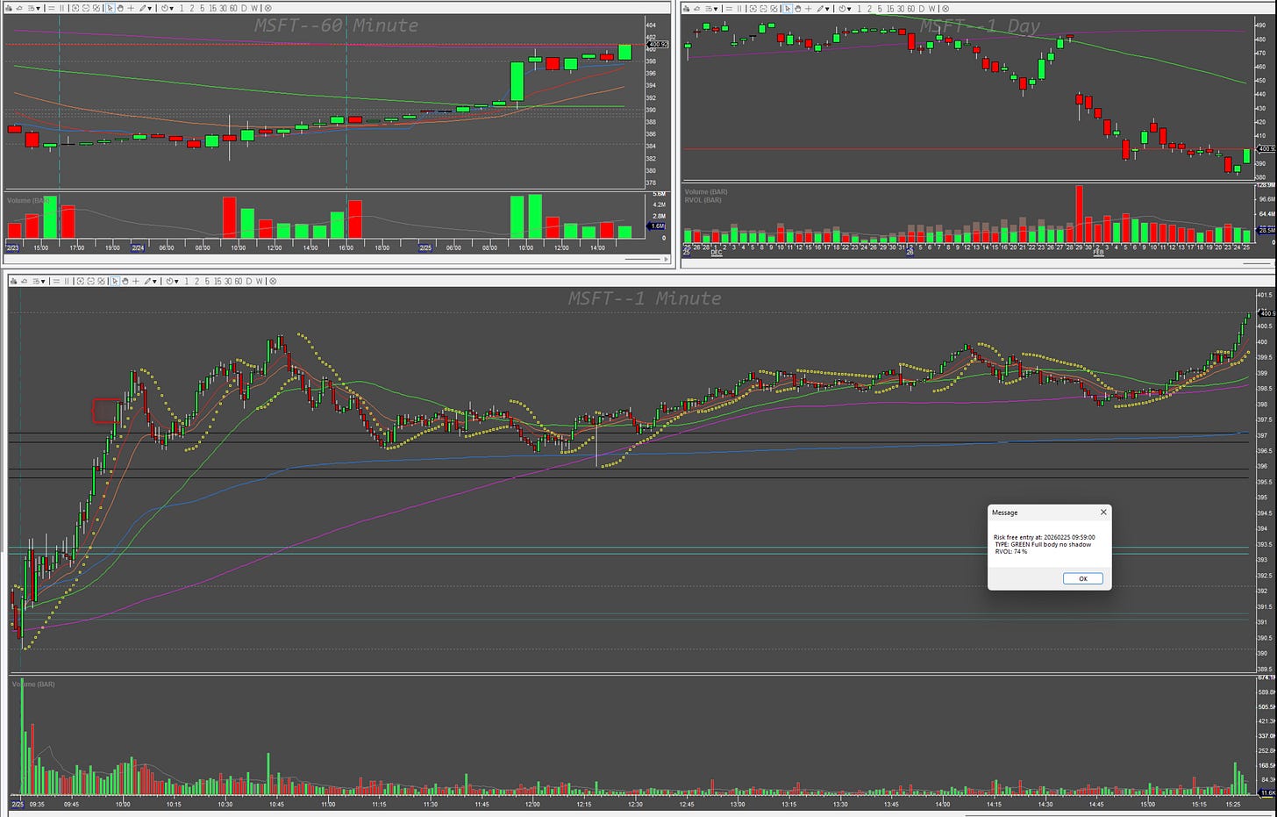Screen dimensions: 1277x817
Task: Set 1 Minute chart to 5 minute interval
Action: point(207,281)
